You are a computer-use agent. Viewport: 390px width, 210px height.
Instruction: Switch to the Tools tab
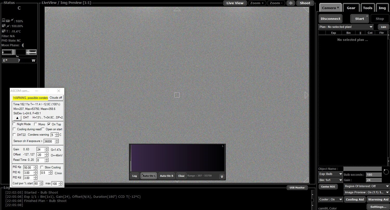coord(368,8)
